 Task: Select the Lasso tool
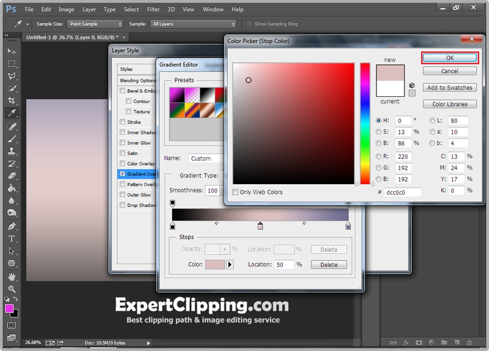point(11,76)
